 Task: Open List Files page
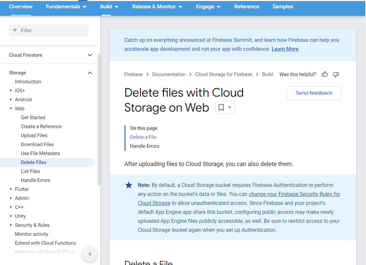coord(30,171)
